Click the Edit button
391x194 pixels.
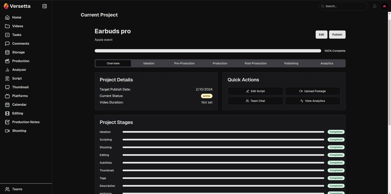(322, 35)
